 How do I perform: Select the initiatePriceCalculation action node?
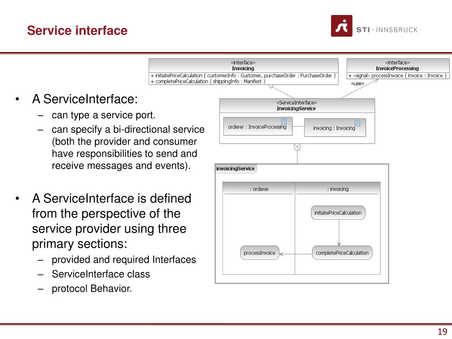[x=338, y=213]
